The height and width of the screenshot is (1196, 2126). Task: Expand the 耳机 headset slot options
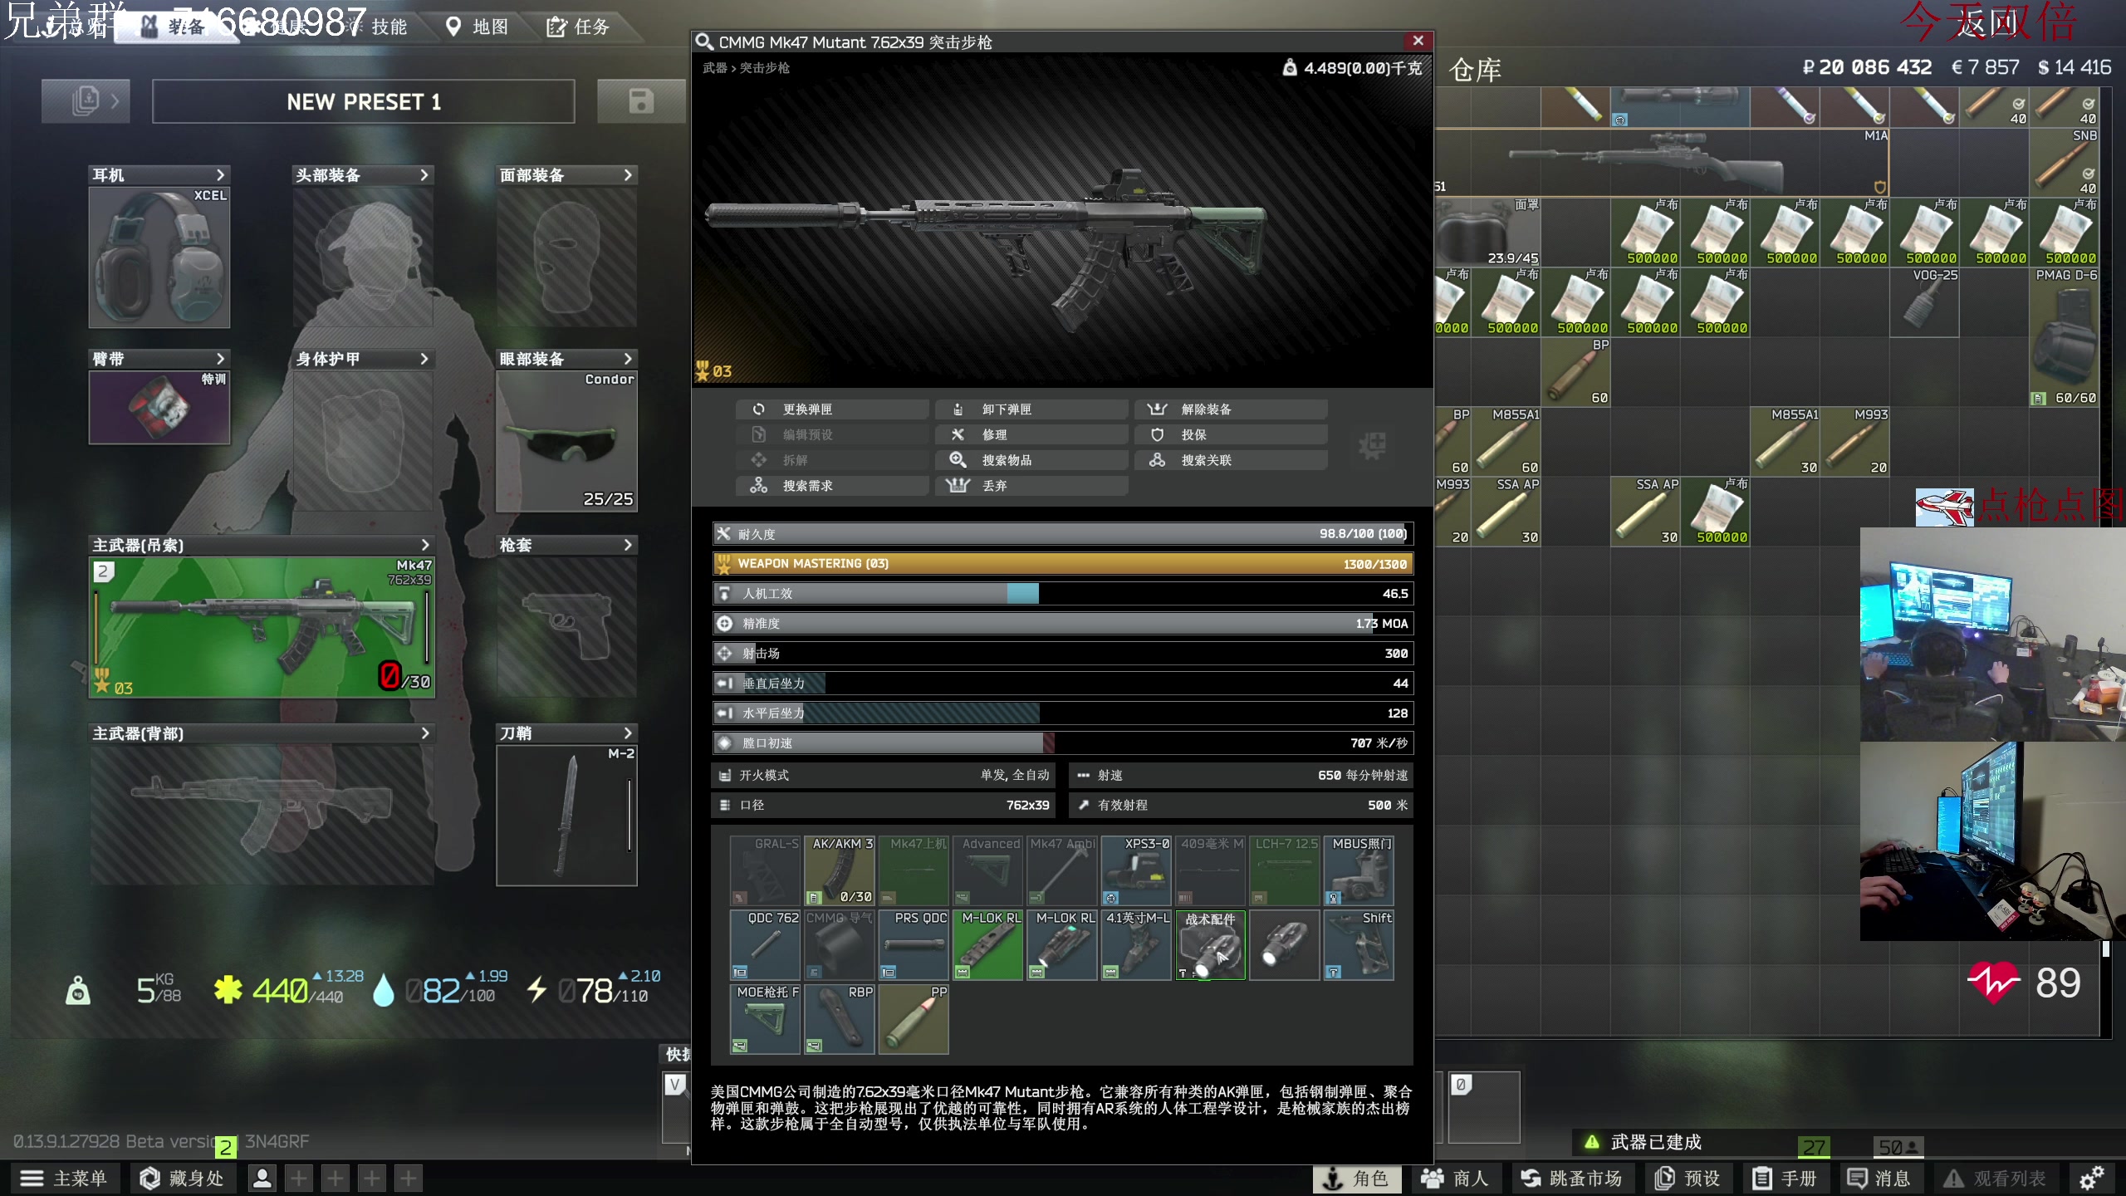coord(220,174)
